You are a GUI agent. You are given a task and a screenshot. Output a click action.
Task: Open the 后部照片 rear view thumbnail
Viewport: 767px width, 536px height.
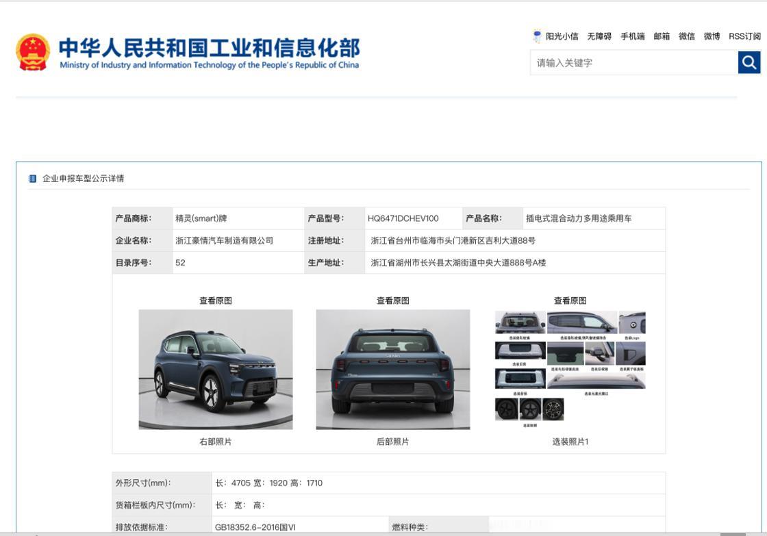click(x=393, y=369)
